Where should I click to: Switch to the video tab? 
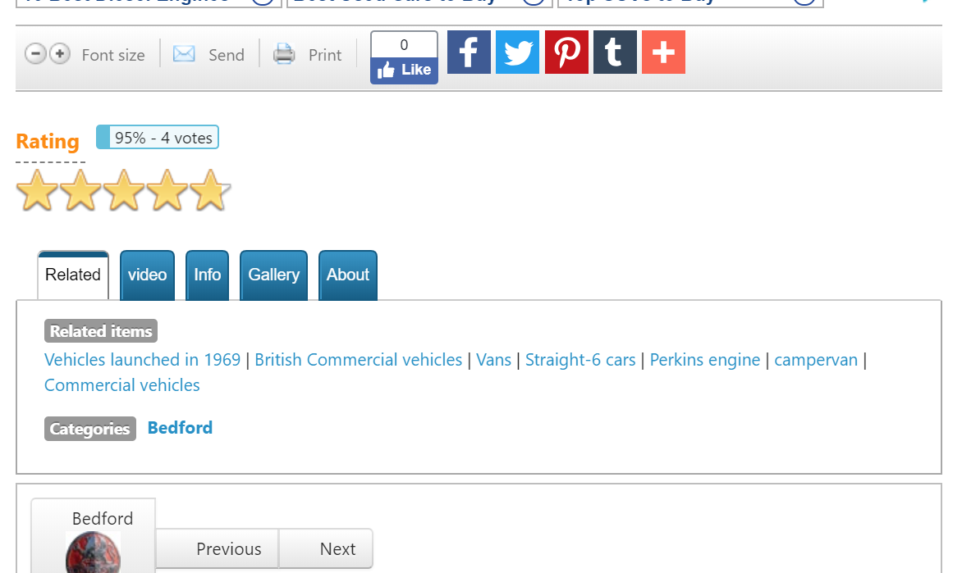[147, 275]
